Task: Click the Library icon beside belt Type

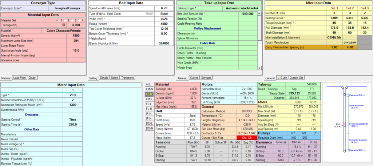Action: pos(149,13)
